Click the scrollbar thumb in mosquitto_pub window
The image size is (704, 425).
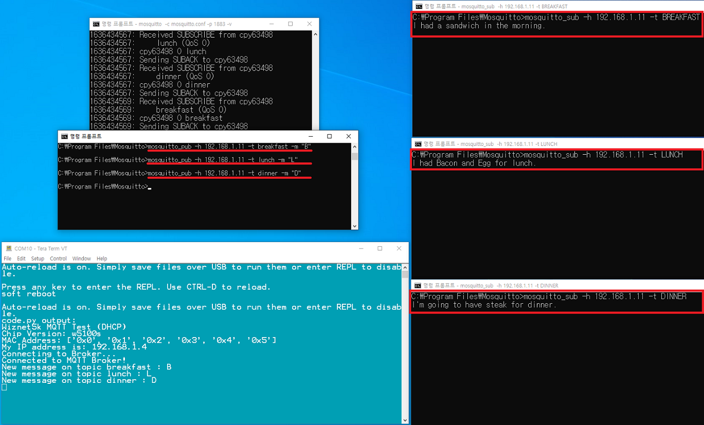tap(354, 156)
